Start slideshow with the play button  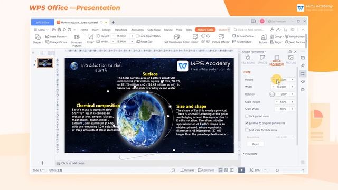click(241, 170)
